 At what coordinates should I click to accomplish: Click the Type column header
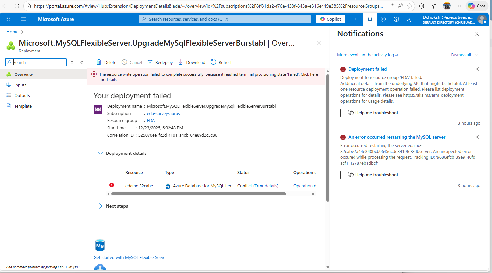pos(169,173)
